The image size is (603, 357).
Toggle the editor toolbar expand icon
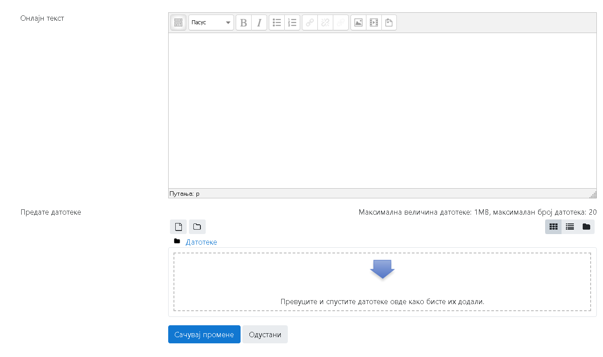click(x=178, y=22)
